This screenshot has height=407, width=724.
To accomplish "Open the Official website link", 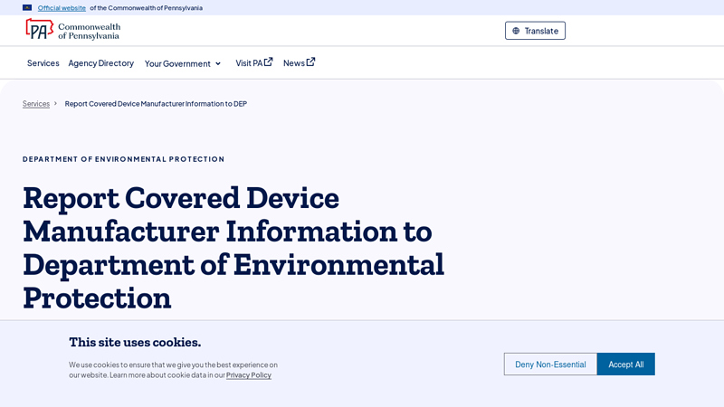I will [x=62, y=8].
